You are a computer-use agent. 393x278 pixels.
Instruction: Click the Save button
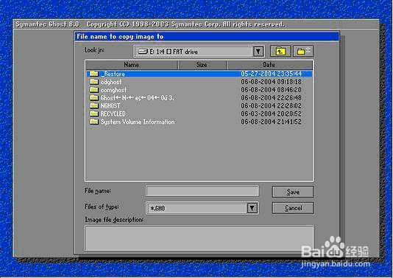coord(293,192)
